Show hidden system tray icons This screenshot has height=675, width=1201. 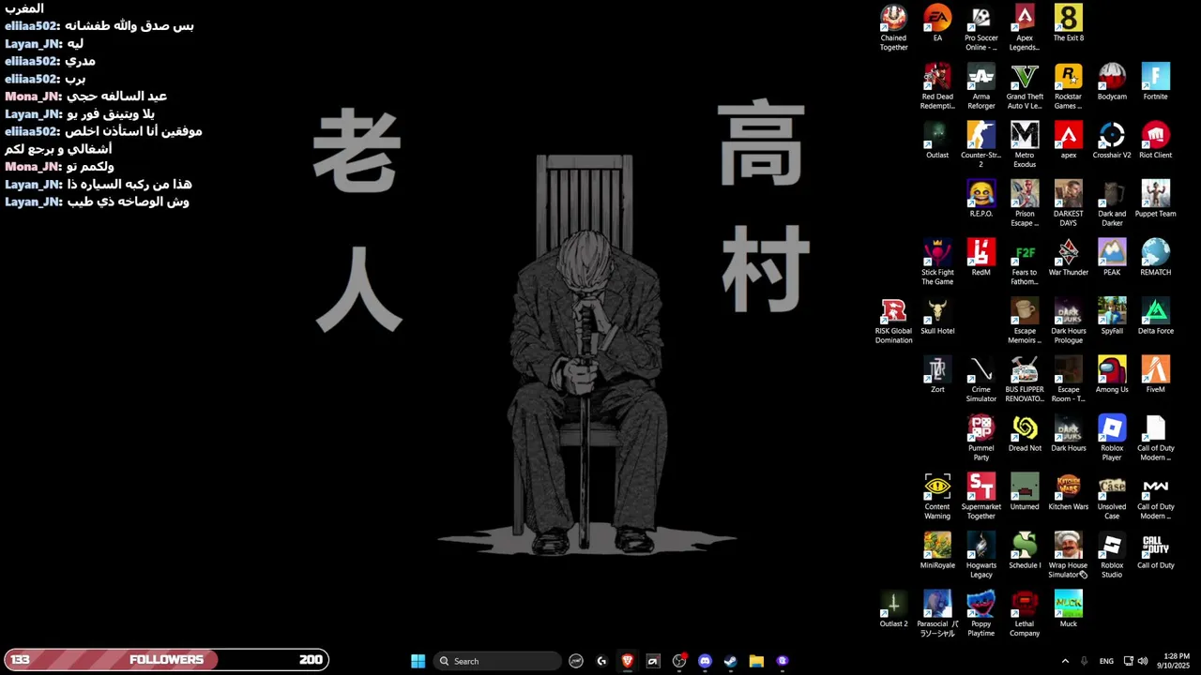(x=1065, y=661)
